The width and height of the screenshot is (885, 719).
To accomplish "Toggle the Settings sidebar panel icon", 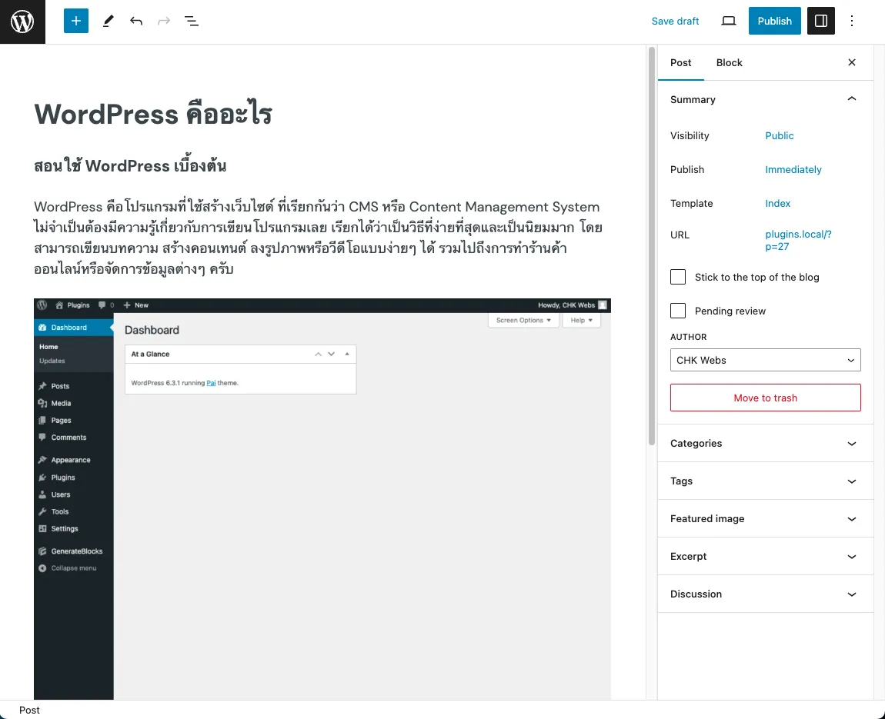I will 820,21.
